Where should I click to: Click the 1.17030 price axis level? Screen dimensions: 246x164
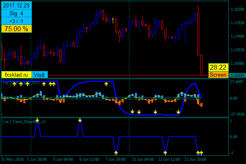pos(237,50)
